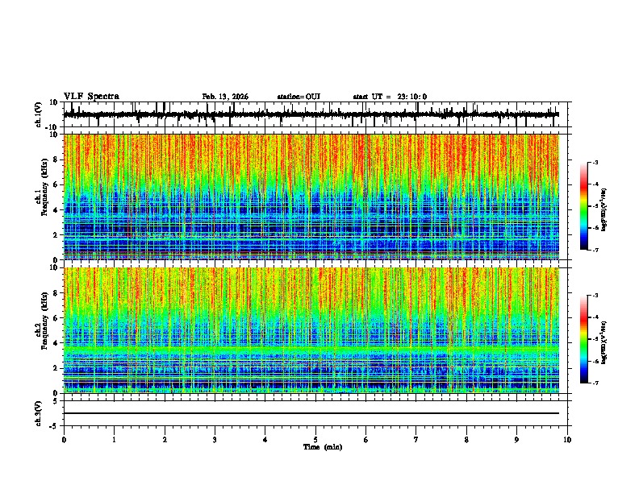Viewport: 639px width, 493px height.
Task: Click the "-7" tick on ch.2 colorbar
Action: (595, 383)
